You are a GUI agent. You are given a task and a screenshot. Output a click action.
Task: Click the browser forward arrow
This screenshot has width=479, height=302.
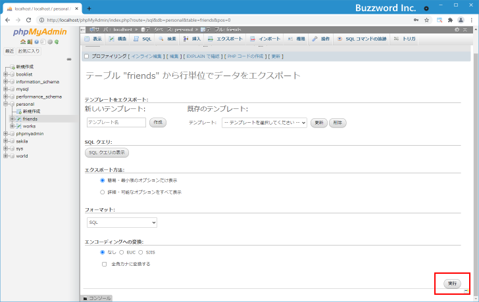18,20
